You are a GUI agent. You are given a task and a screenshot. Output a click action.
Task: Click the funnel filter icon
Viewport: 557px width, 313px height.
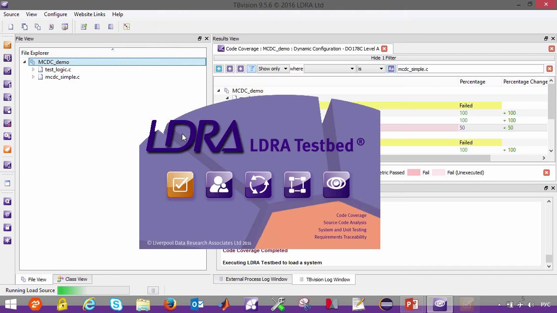pyautogui.click(x=252, y=69)
